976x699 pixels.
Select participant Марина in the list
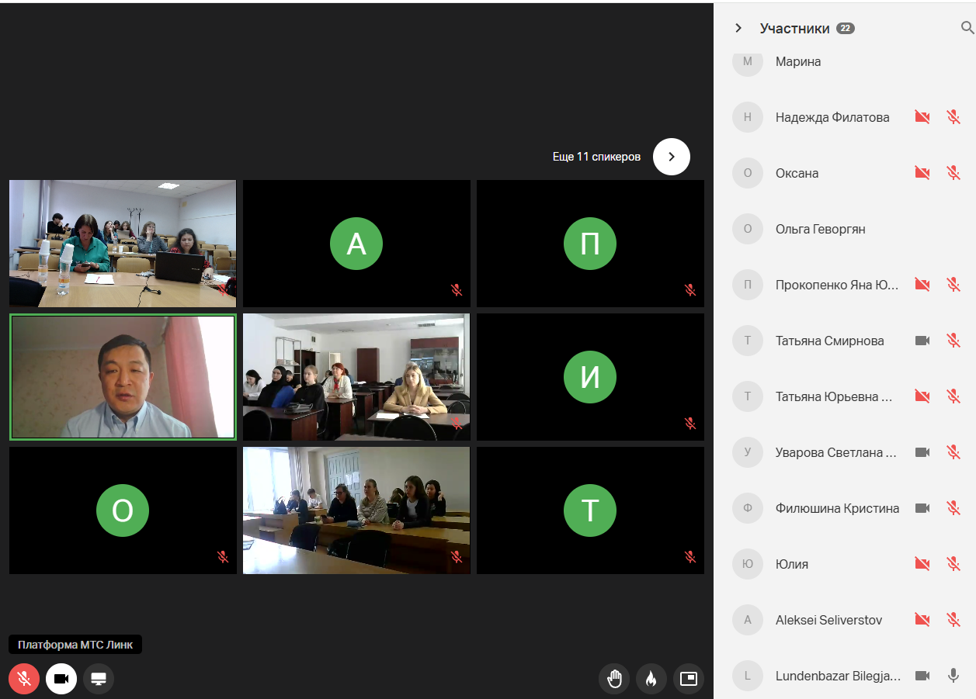tap(798, 61)
